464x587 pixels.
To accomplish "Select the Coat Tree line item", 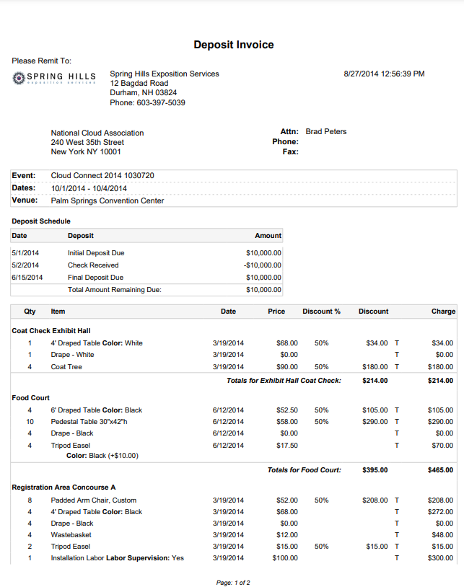I will (66, 367).
